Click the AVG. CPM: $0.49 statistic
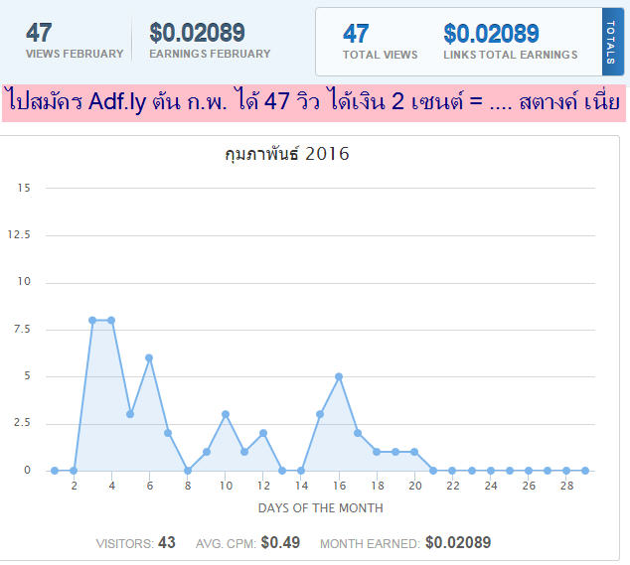This screenshot has height=565, width=630. [x=247, y=543]
